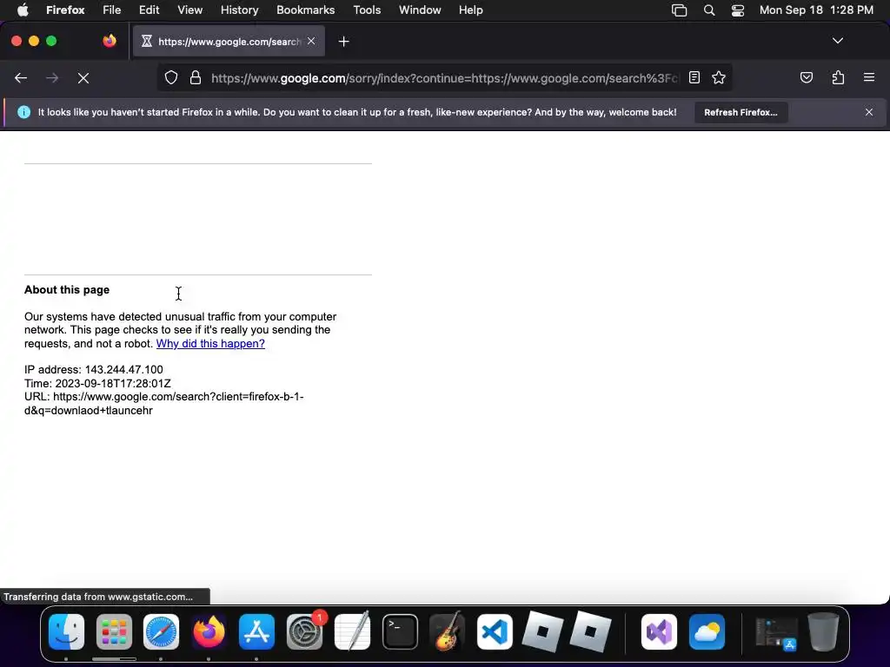Open the Edit menu
890x667 pixels.
point(149,10)
